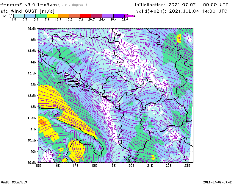This screenshot has height=184, width=238.
Task: Click the latitude label "44.5N"
Action: click(x=32, y=51)
